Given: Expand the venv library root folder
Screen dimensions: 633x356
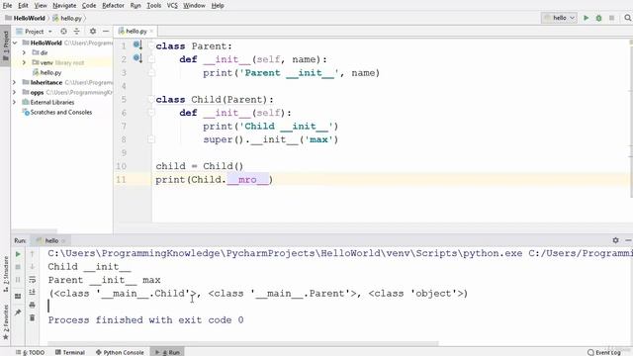Looking at the screenshot, I should point(24,62).
